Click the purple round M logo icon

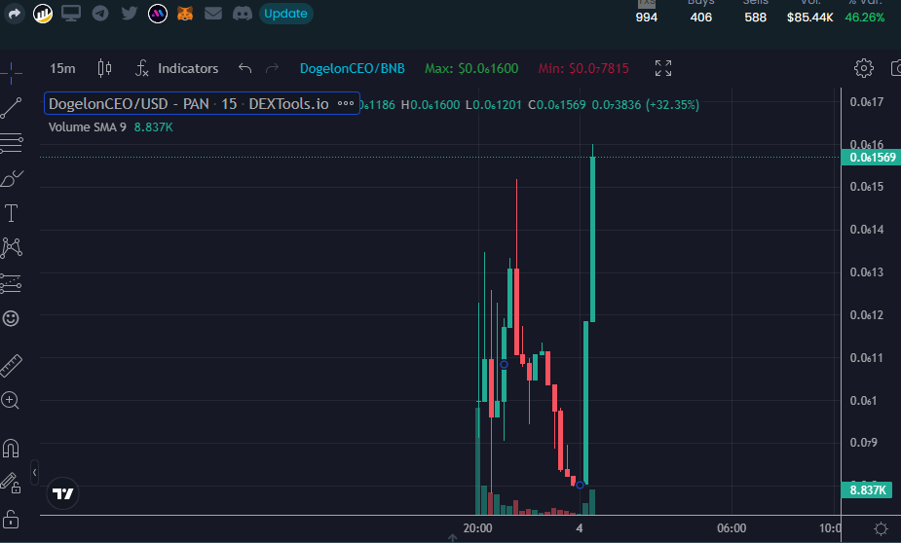[x=158, y=14]
